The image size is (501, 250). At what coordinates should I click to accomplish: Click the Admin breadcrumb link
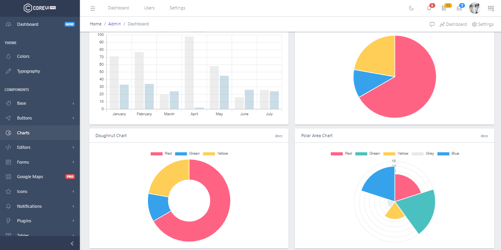[115, 24]
